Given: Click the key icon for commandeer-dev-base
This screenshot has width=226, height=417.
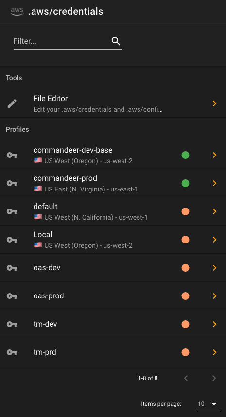Looking at the screenshot, I should point(12,155).
